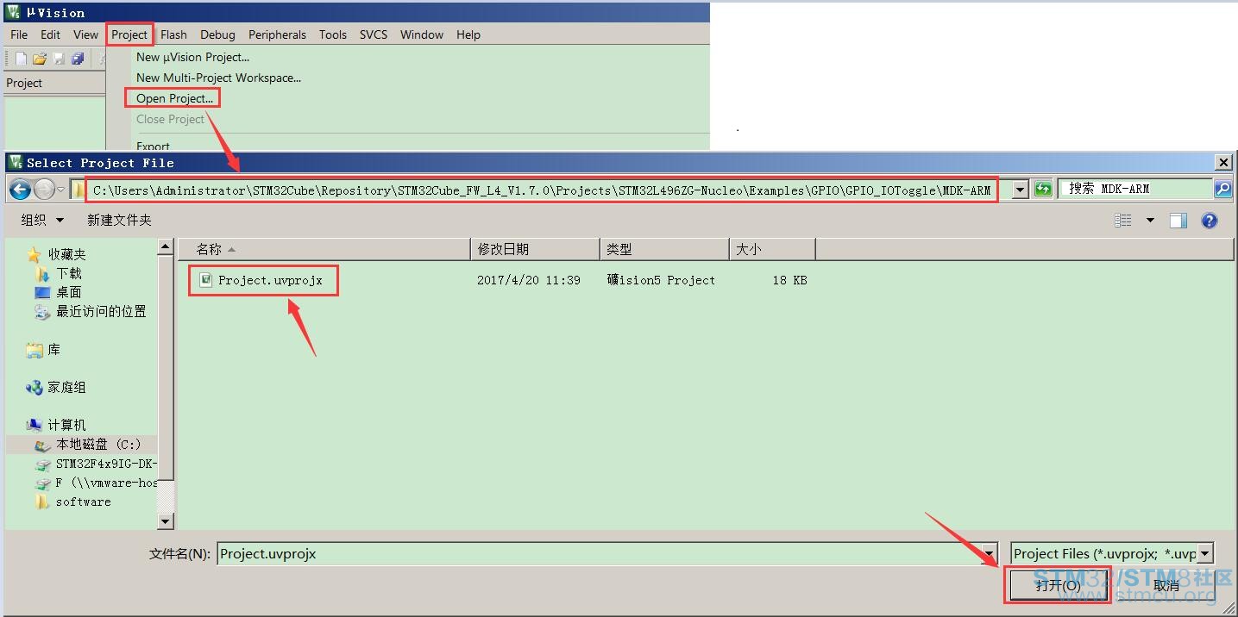Open the recent locations dropdown beside Forward arrow
Screen dimensions: 1238x617
tap(61, 190)
